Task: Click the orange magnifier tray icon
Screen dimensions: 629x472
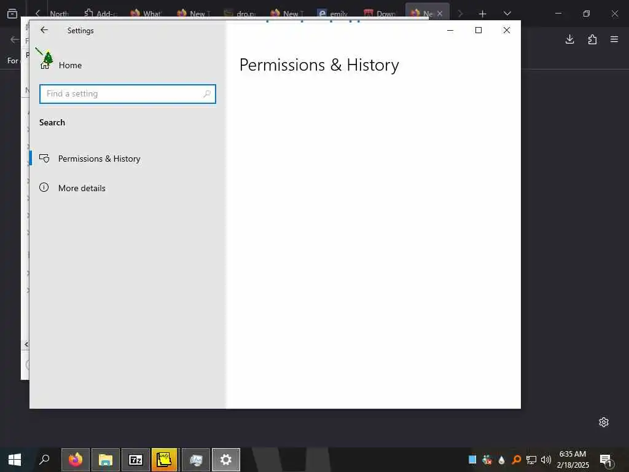Action: pos(517,460)
